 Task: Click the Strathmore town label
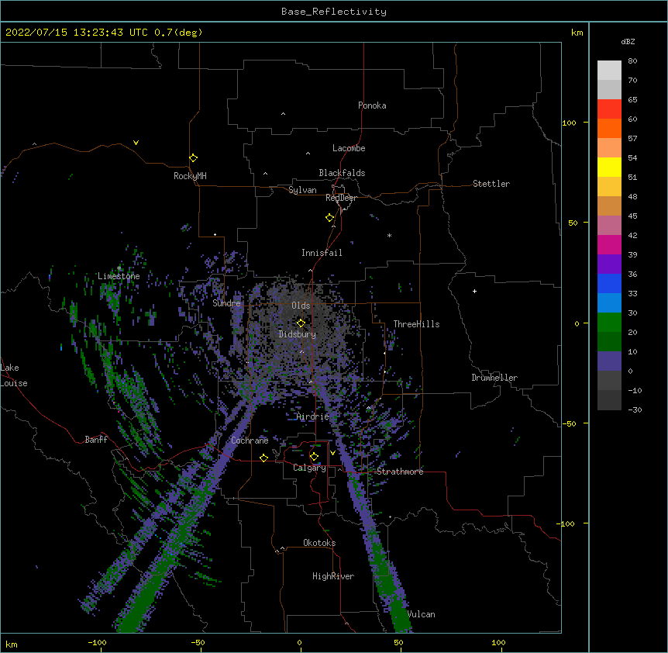[x=400, y=472]
